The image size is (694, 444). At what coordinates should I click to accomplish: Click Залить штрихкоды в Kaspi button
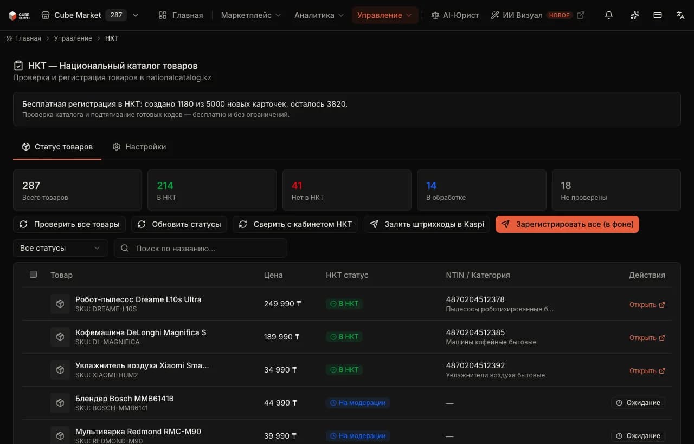[x=427, y=224]
